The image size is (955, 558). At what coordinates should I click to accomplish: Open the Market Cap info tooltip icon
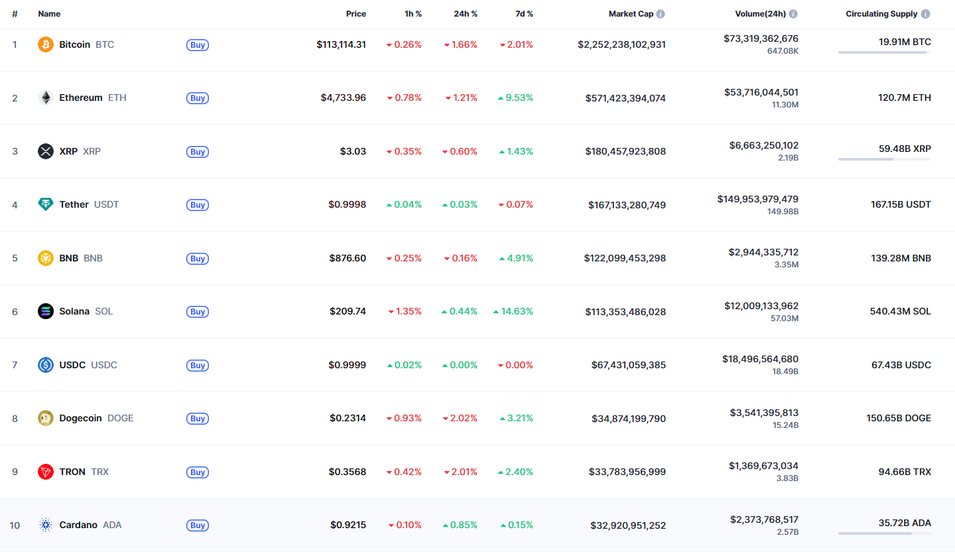[x=661, y=14]
